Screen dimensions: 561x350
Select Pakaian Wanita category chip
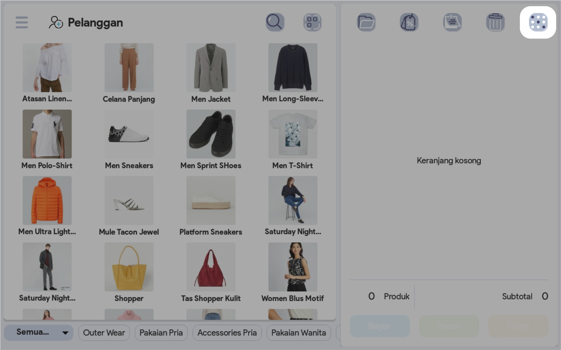(299, 333)
